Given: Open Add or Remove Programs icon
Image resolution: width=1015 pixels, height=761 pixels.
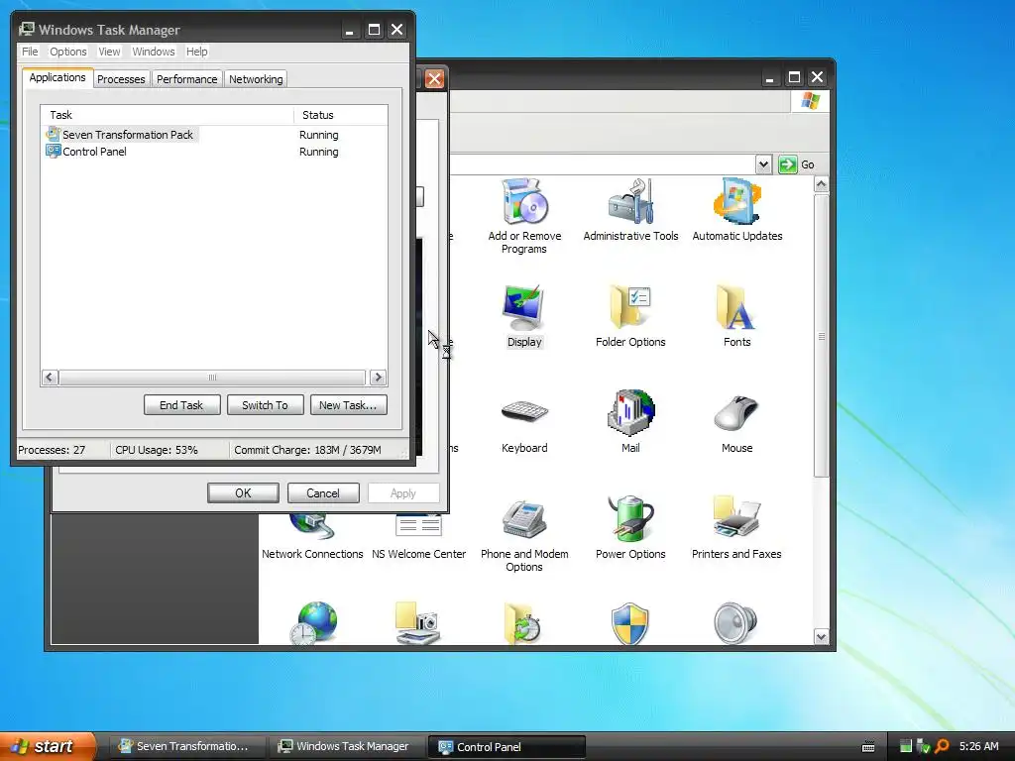Looking at the screenshot, I should (524, 202).
